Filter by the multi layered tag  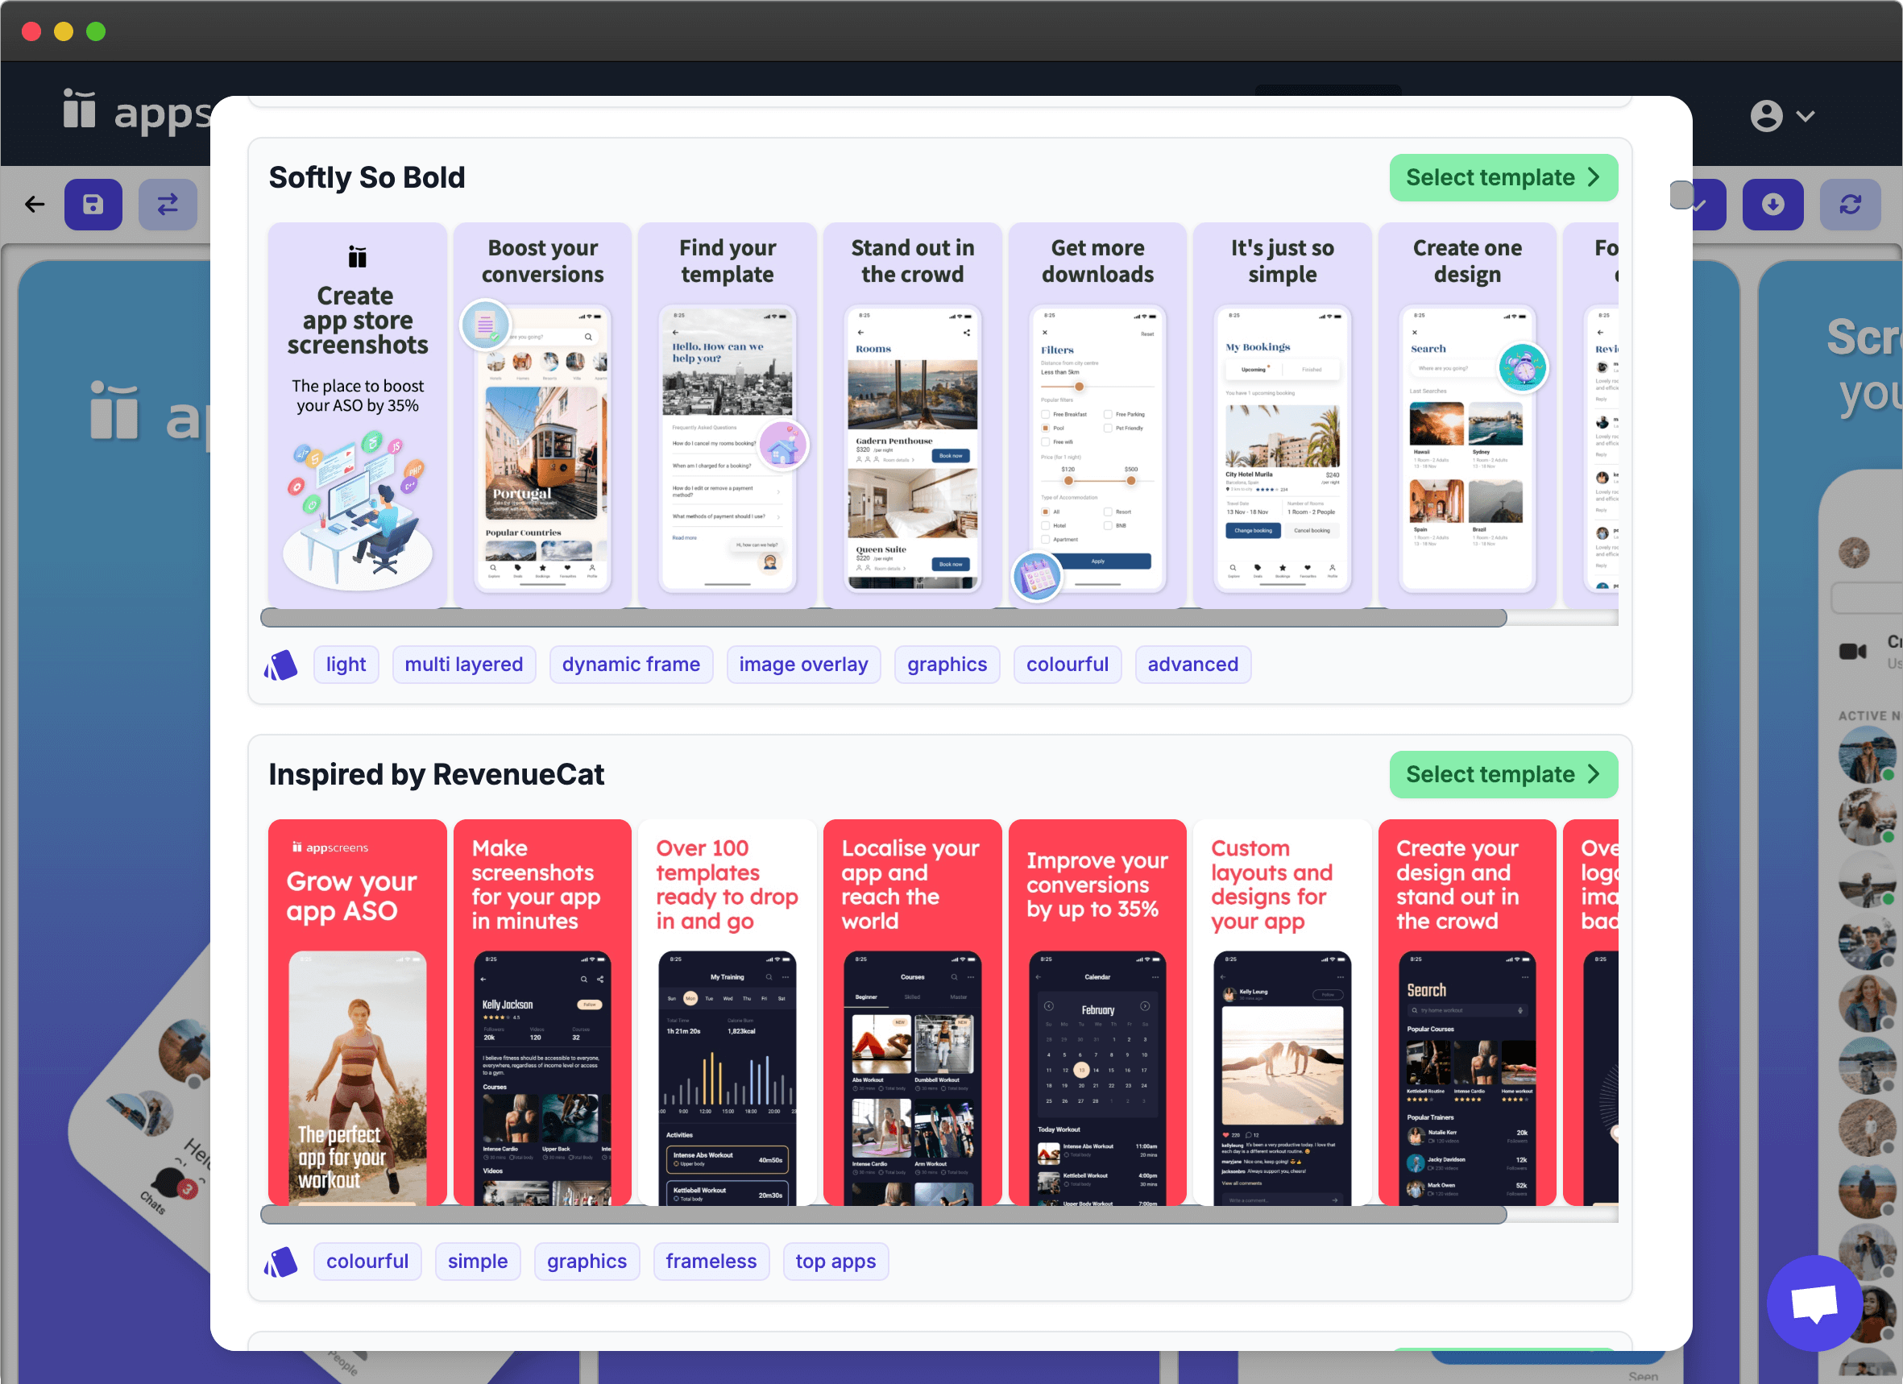(463, 665)
